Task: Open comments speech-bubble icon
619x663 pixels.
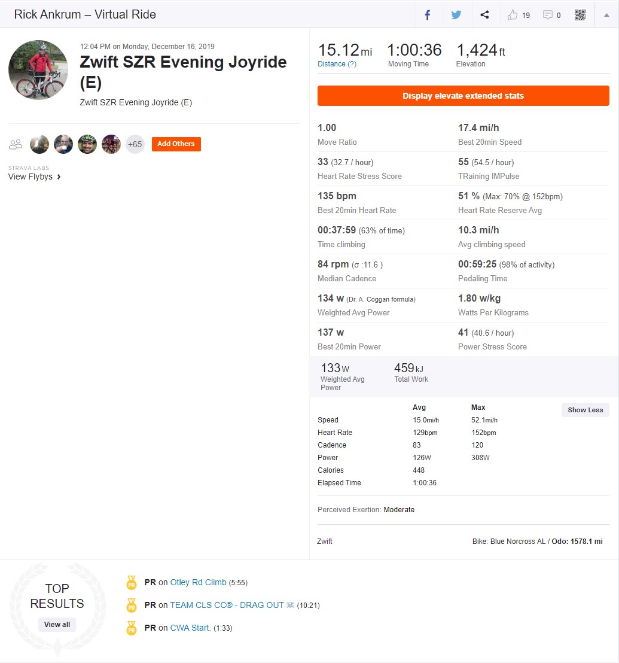Action: click(x=547, y=15)
